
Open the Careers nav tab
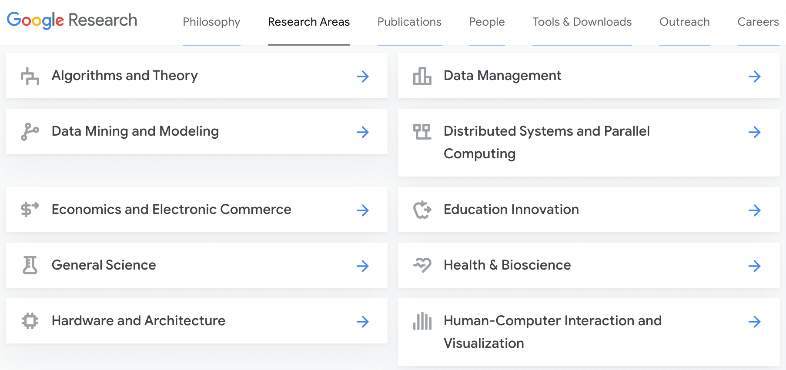pos(758,22)
